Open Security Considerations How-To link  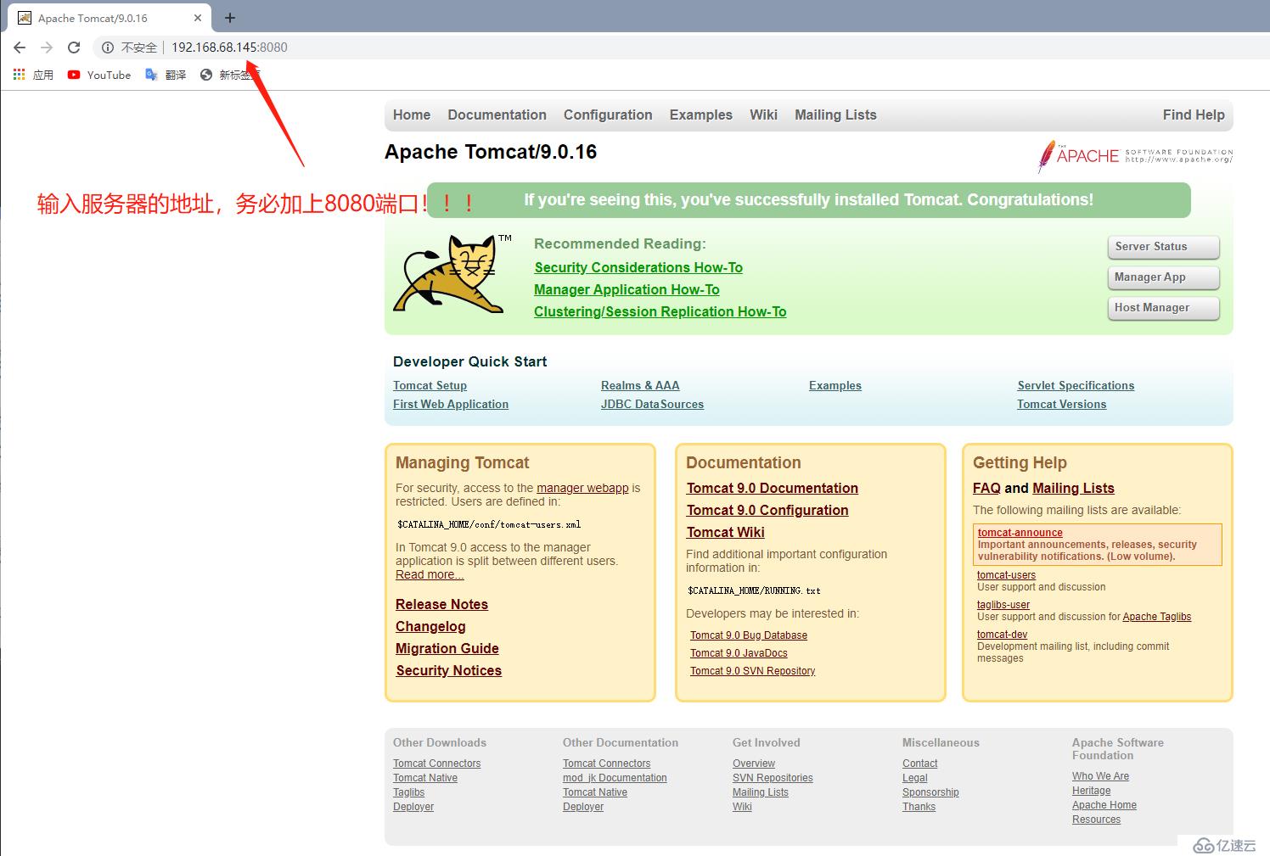[x=638, y=267]
